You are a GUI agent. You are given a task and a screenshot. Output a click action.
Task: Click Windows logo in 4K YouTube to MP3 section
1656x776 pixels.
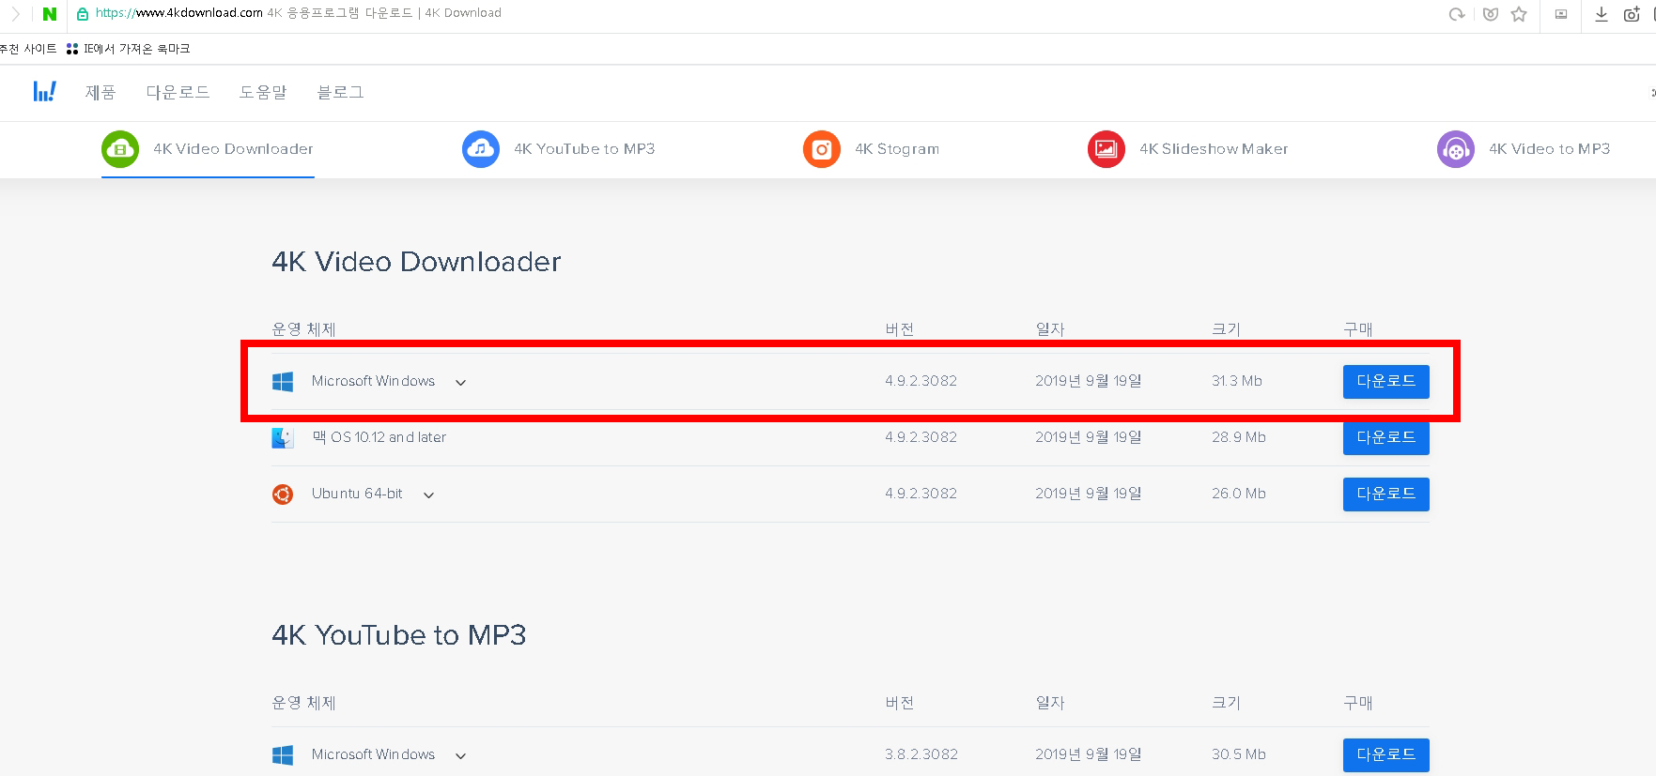pos(283,755)
